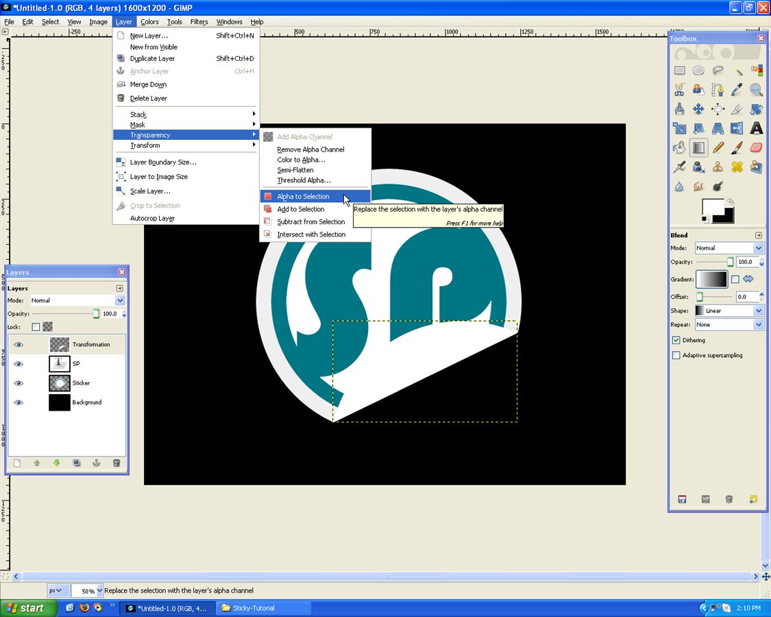Toggle the gradient Reverse checkbox

click(x=735, y=279)
